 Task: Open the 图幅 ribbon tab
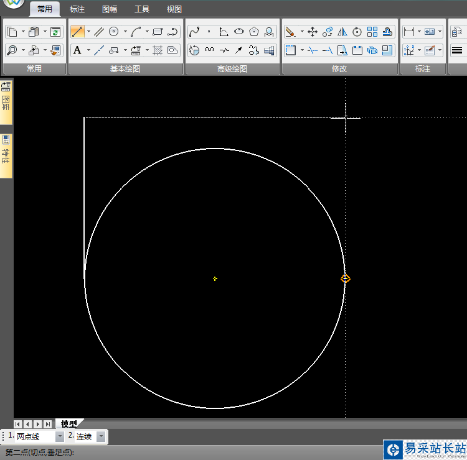point(110,9)
